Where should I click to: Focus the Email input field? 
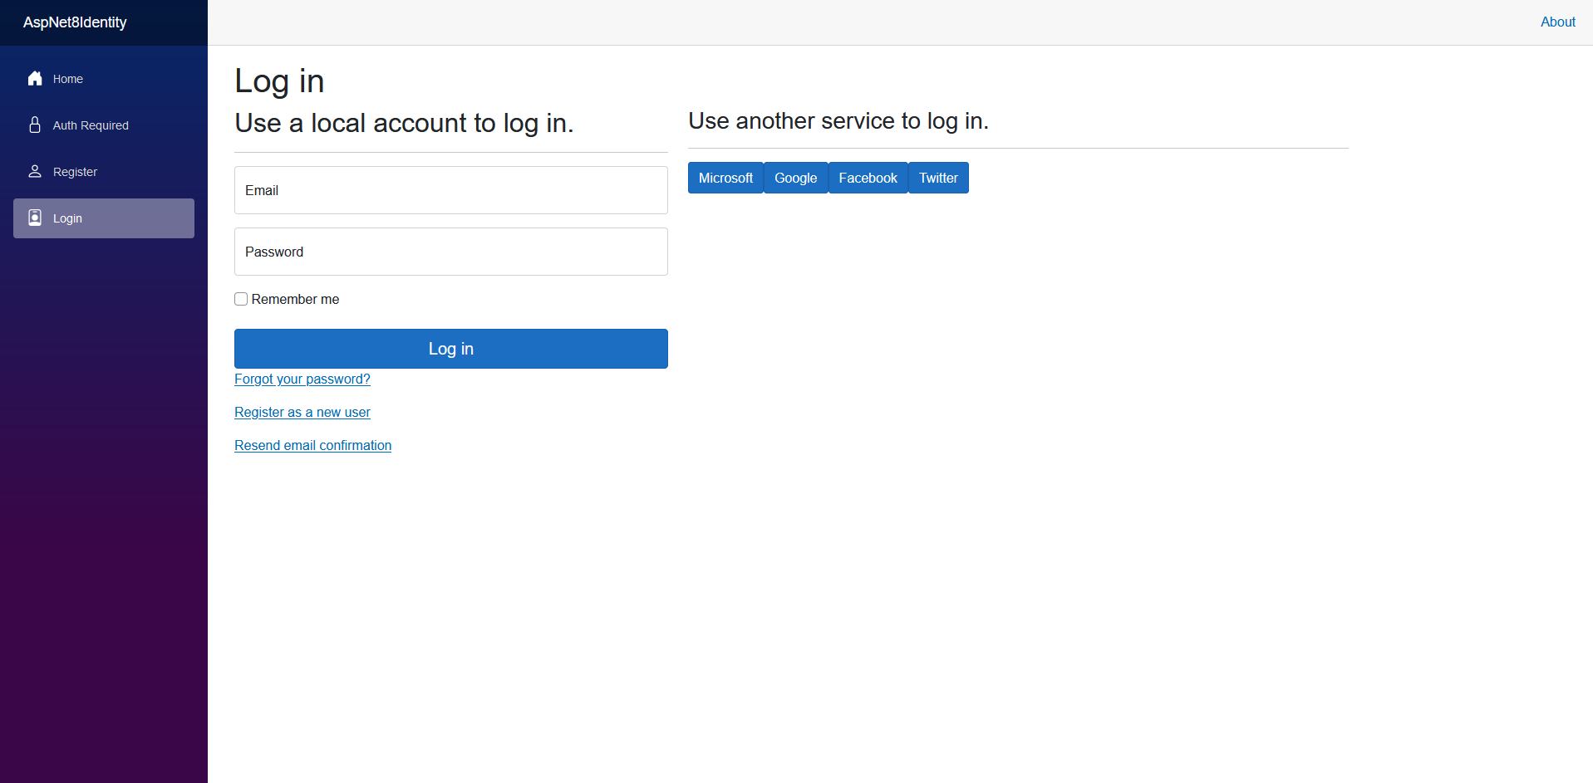coord(450,190)
